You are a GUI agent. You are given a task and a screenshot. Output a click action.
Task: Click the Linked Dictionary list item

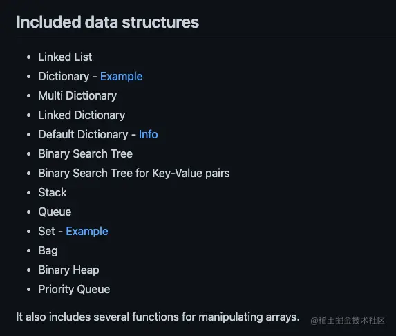[x=82, y=115]
